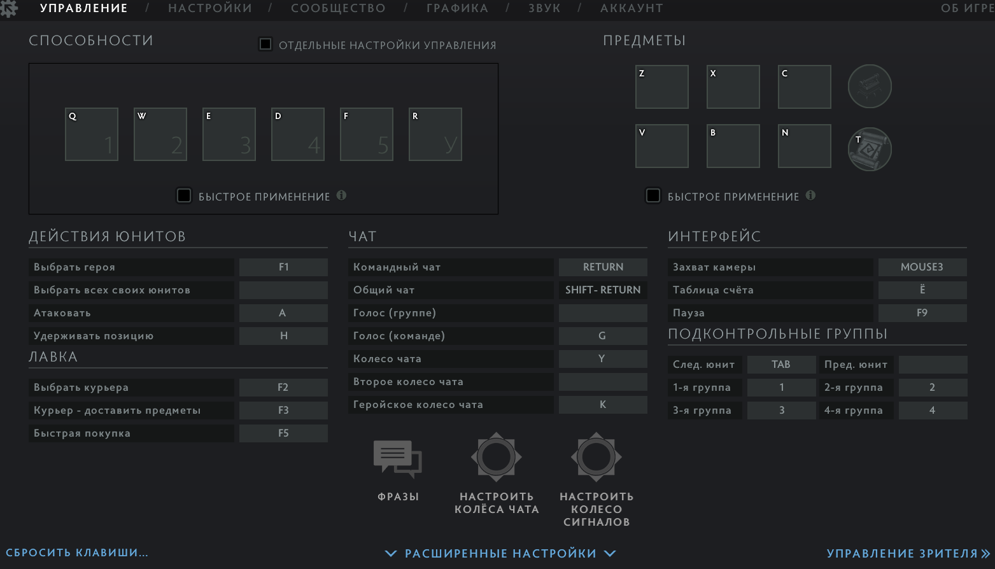
Task: Change courier deliver items key F3
Action: coord(283,411)
